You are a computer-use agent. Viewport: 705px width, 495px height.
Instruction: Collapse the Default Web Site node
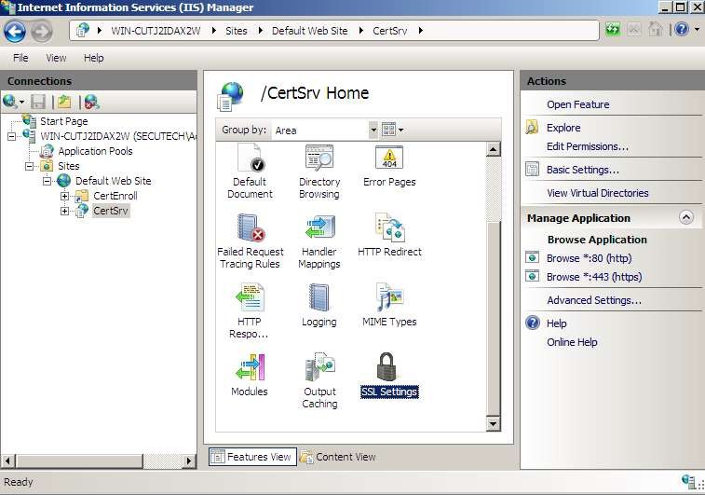click(47, 181)
